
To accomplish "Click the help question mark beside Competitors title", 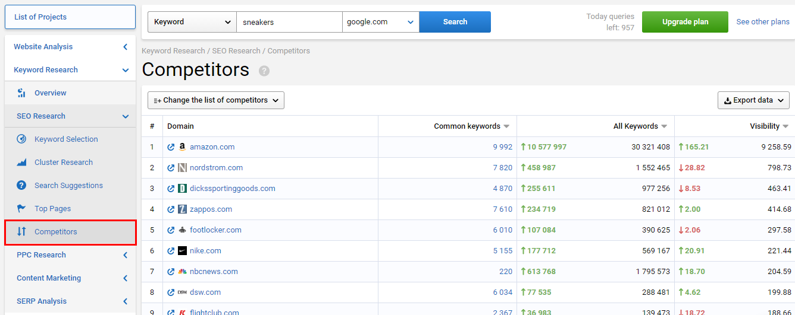I will 264,71.
